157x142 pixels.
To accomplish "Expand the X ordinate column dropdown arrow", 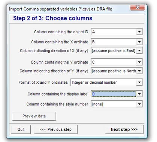I will click(139, 42).
